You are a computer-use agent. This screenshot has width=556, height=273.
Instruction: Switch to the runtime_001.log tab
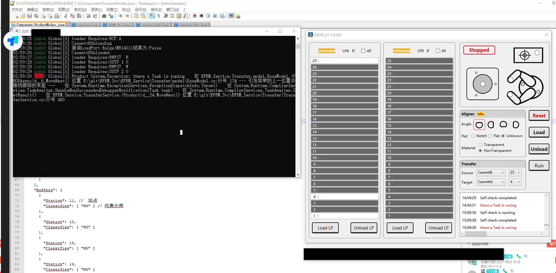click(x=191, y=25)
